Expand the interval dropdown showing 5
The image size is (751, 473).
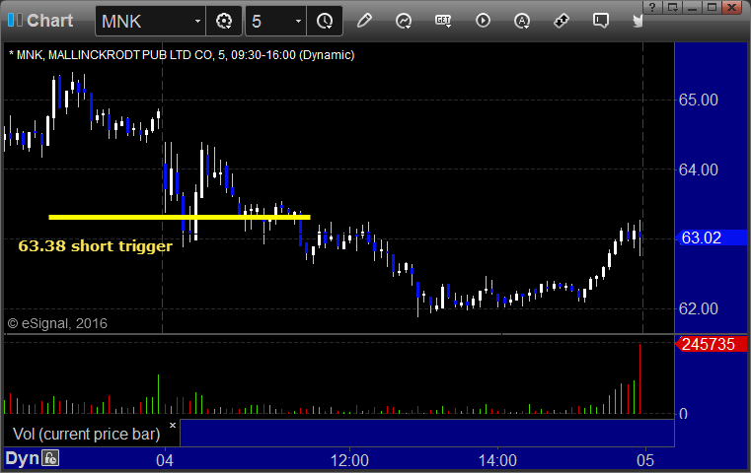click(298, 21)
